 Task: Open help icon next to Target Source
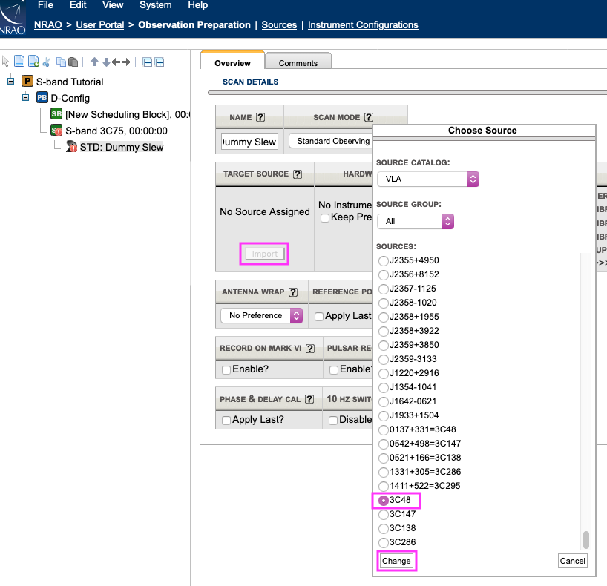click(x=298, y=174)
